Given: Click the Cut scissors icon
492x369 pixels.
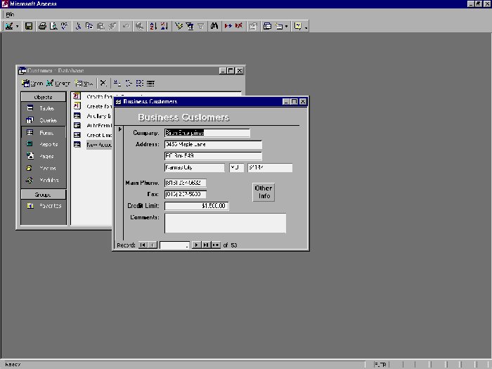Looking at the screenshot, I should click(79, 26).
